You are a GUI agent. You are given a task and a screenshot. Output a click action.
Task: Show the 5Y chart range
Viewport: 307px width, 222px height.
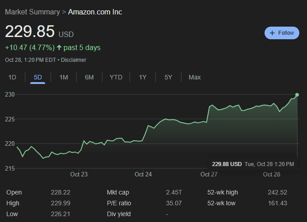pos(168,77)
